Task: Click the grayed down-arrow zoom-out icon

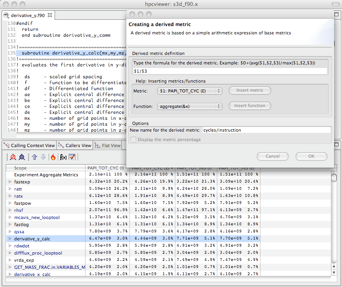Action: click(43, 157)
